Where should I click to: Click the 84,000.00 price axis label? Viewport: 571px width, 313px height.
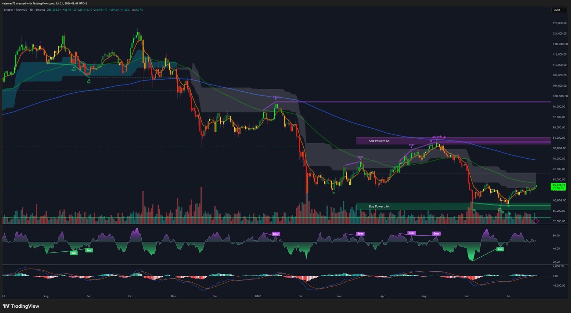coord(560,138)
